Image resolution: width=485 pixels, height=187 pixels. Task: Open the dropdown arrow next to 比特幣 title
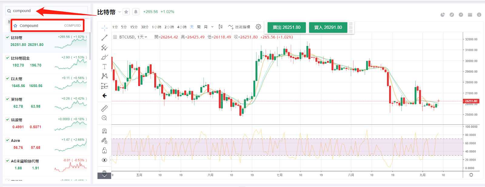pos(120,12)
